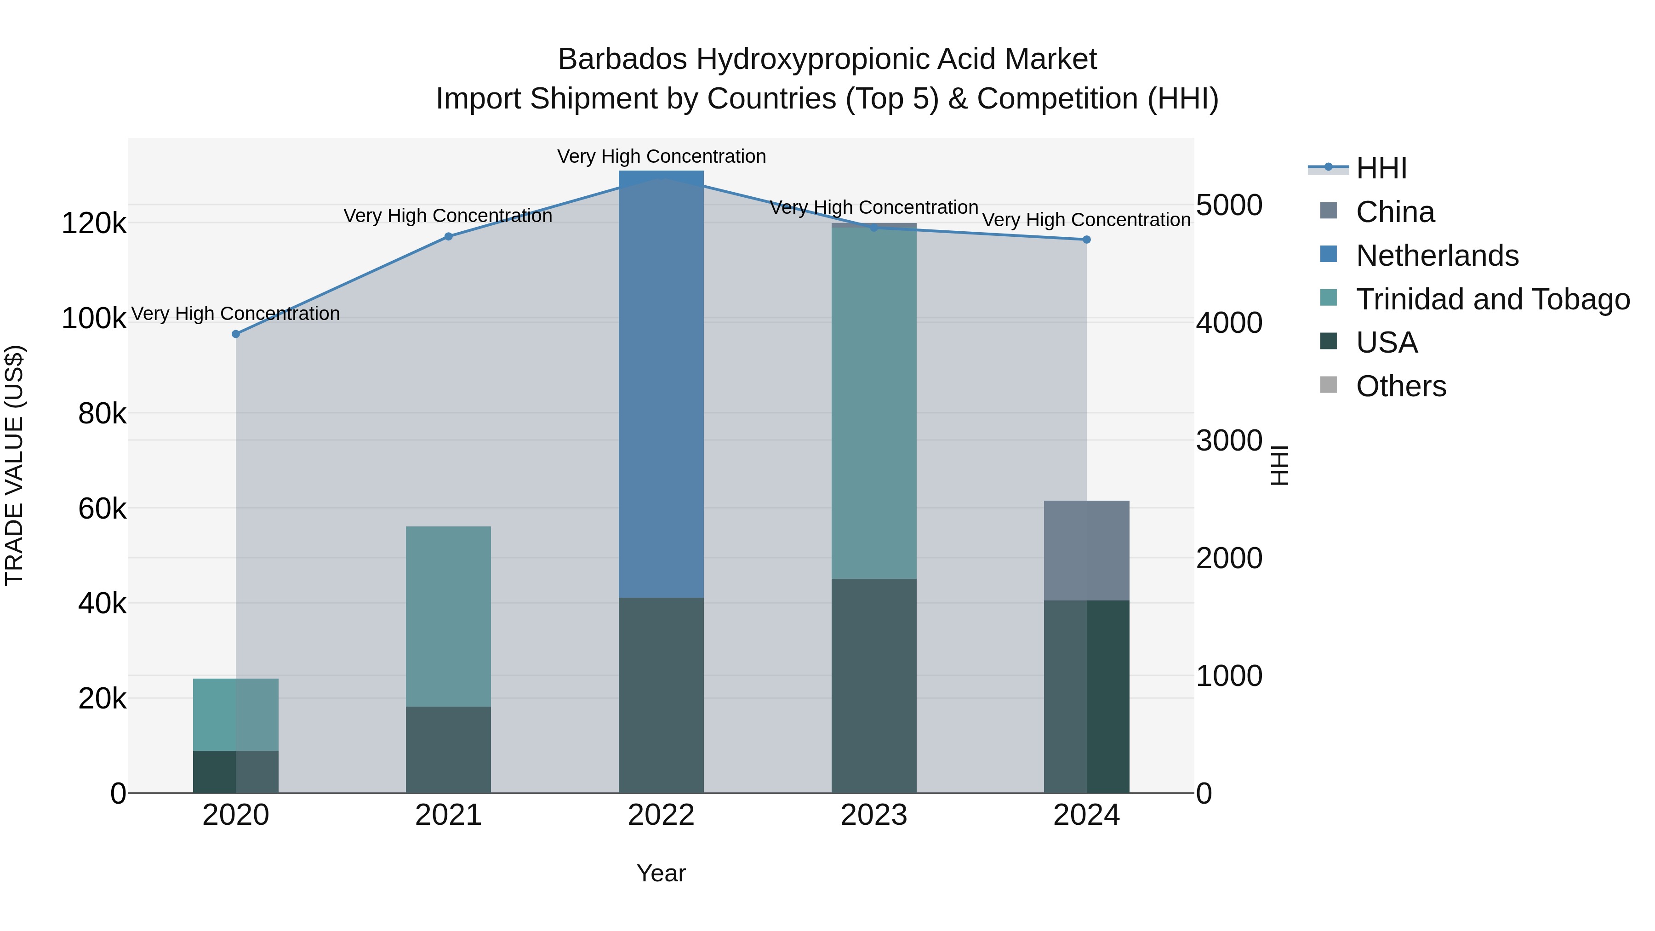The image size is (1655, 931).
Task: Click the Trinidad and Tobago segment in 2023
Action: click(874, 404)
